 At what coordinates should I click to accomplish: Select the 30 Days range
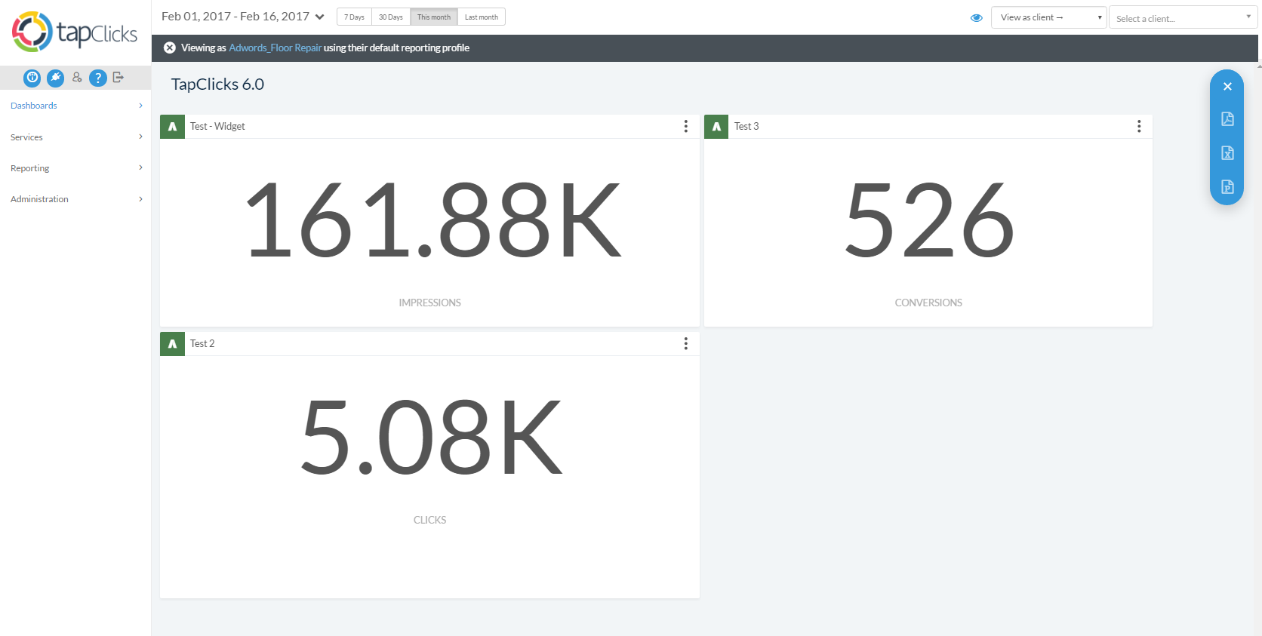pyautogui.click(x=391, y=17)
